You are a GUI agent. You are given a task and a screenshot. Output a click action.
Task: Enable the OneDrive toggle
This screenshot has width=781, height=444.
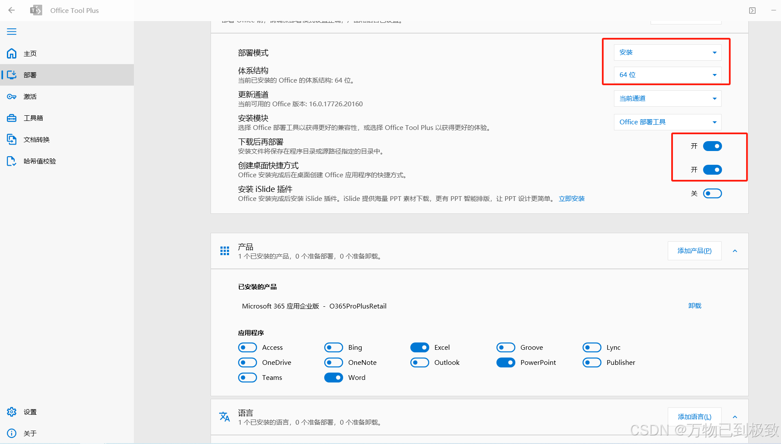tap(248, 362)
